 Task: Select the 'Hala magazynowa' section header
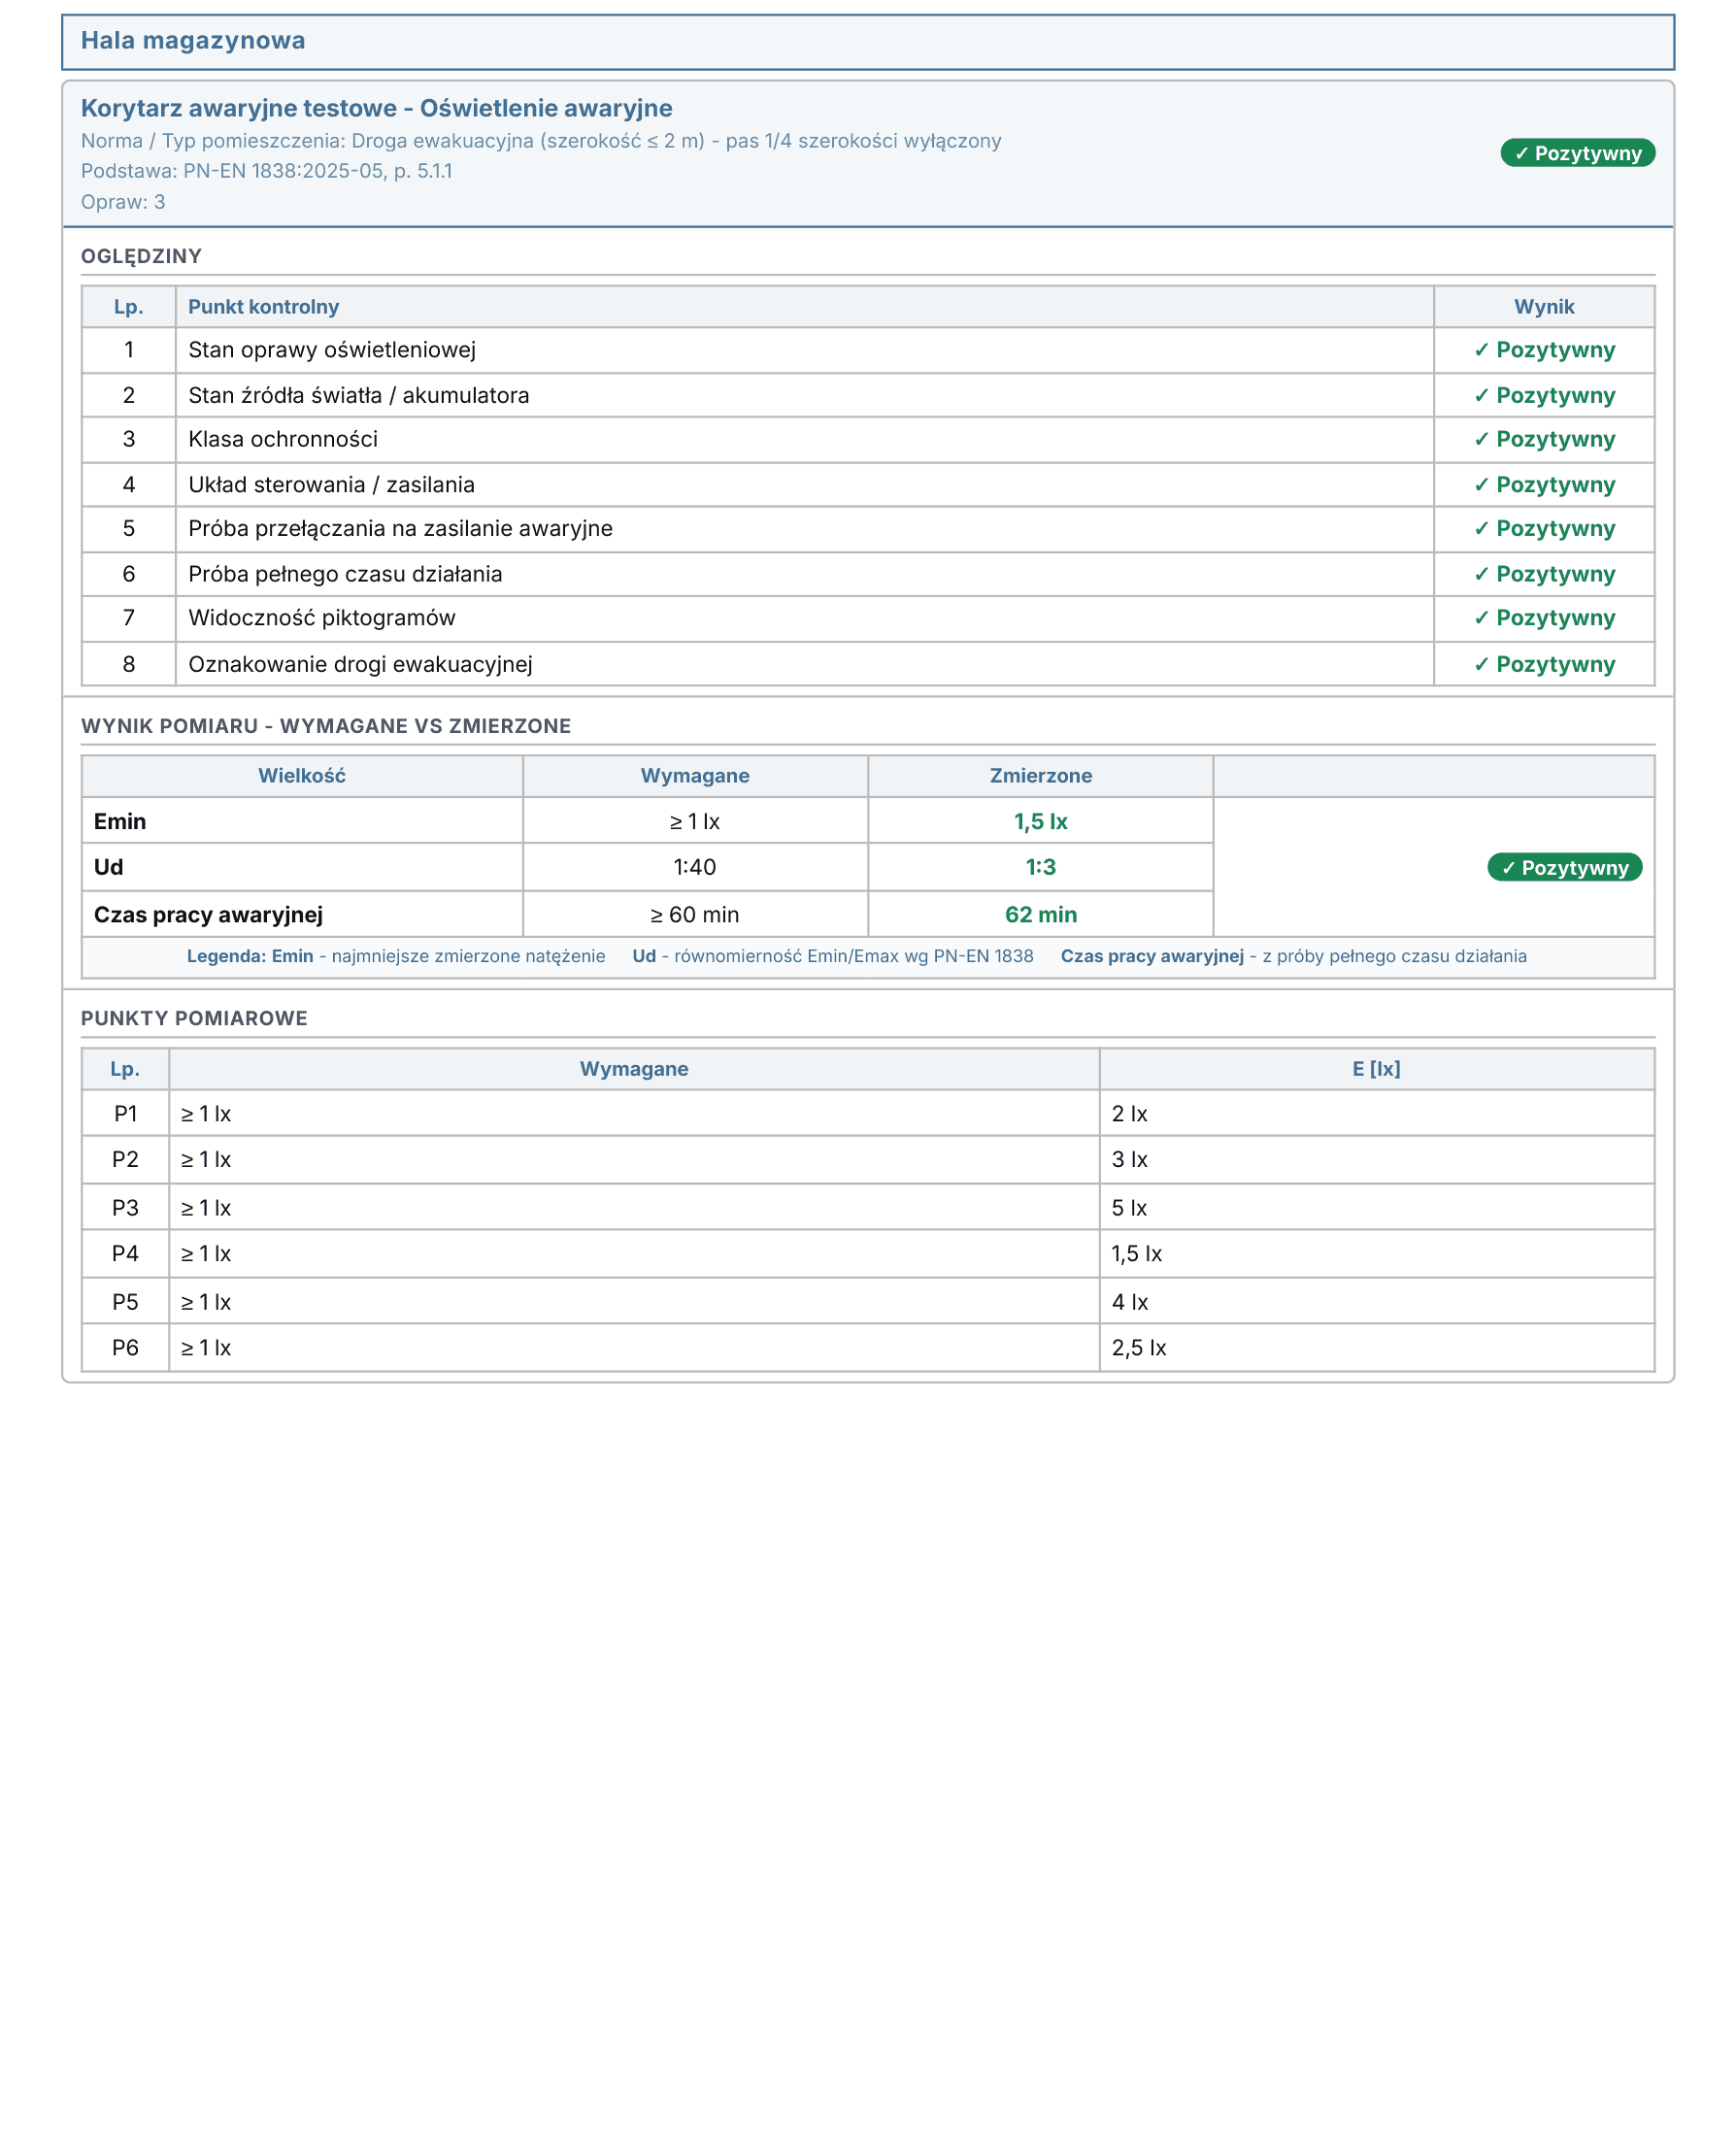(867, 42)
